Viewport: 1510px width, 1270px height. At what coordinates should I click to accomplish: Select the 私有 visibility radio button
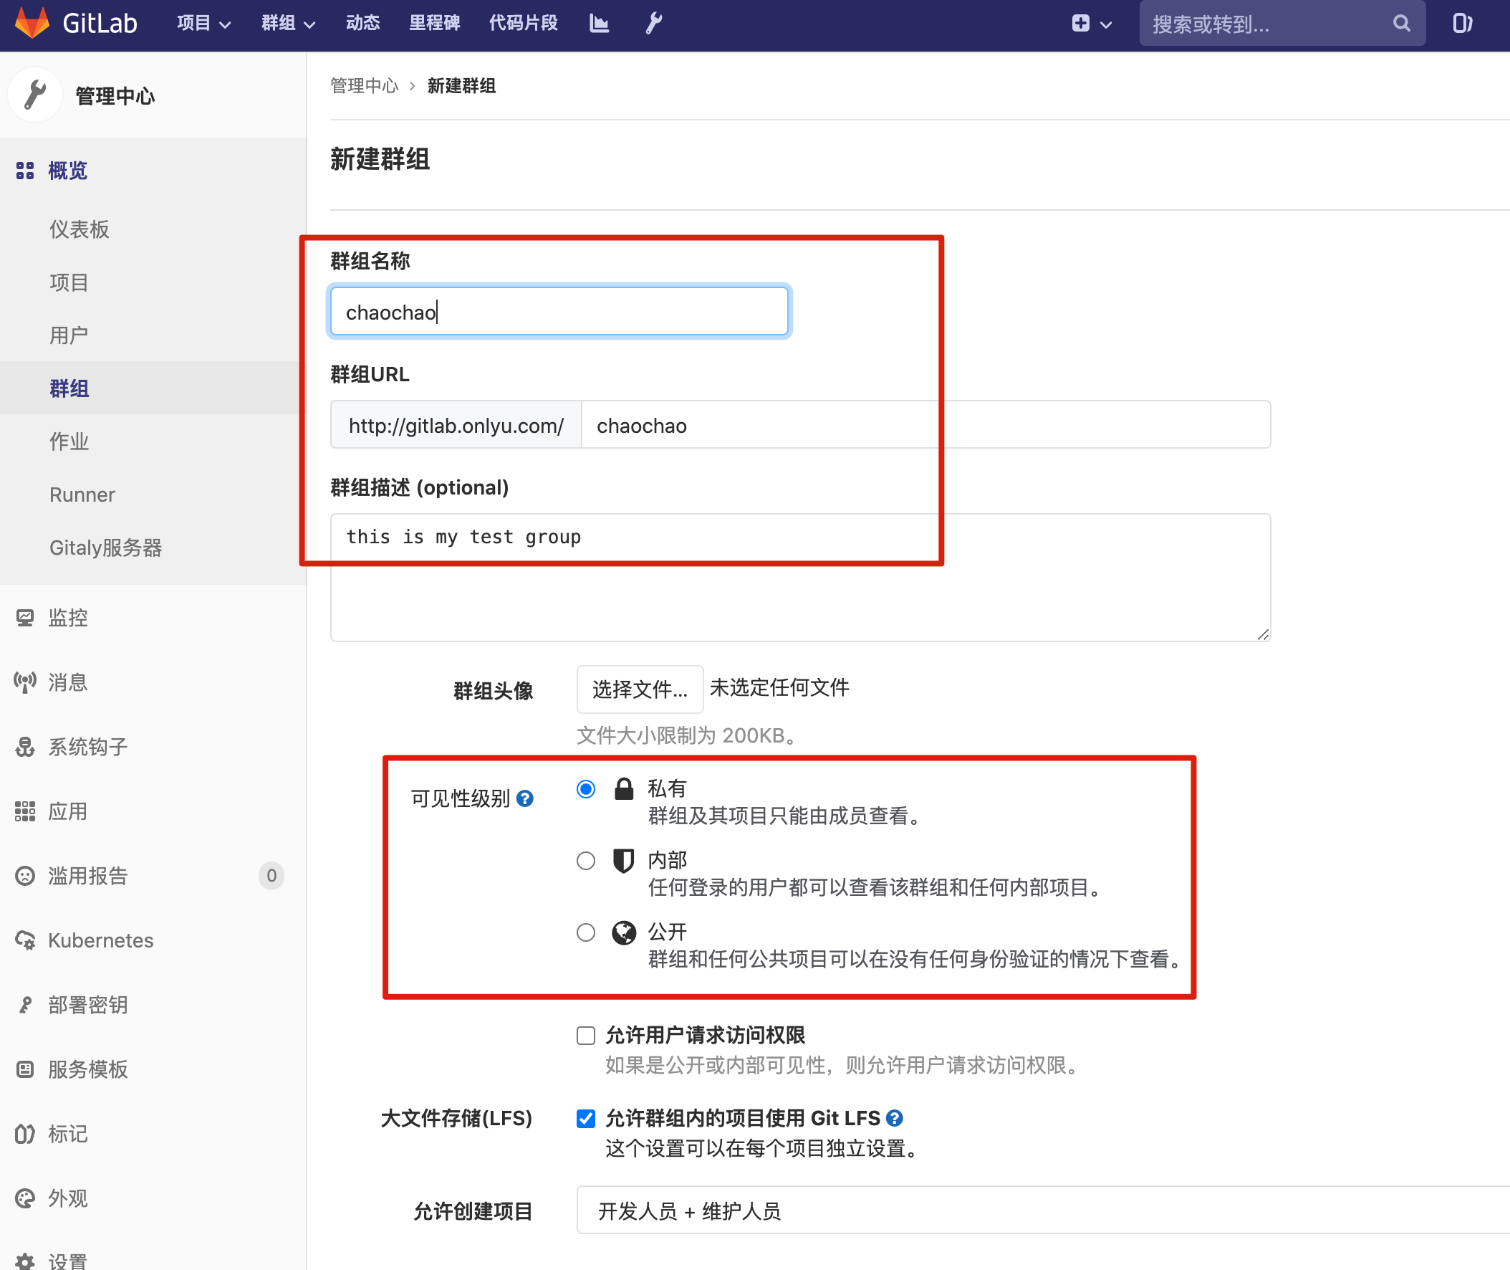(x=585, y=789)
